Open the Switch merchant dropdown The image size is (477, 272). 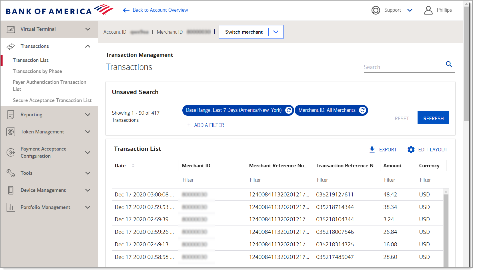(x=251, y=32)
